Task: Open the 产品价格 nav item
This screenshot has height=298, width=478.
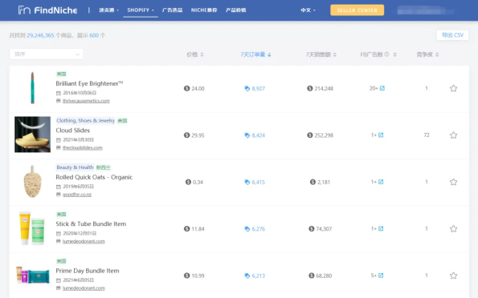Action: pos(235,10)
